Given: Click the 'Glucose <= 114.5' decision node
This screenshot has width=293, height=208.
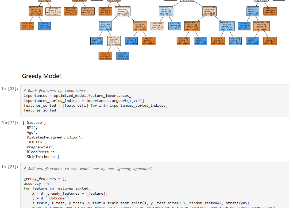Looking at the screenshot, I should (166, 11).
